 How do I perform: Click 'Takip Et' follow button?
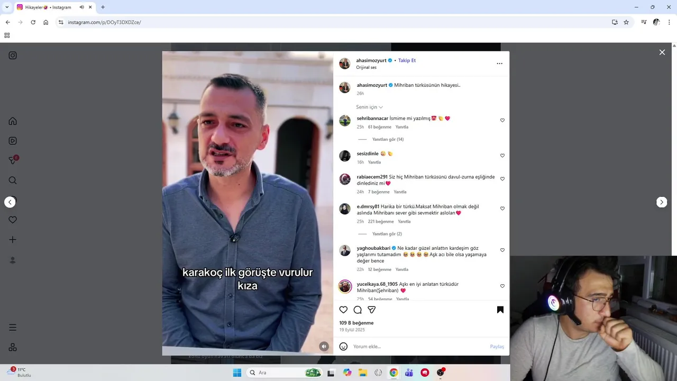407,60
